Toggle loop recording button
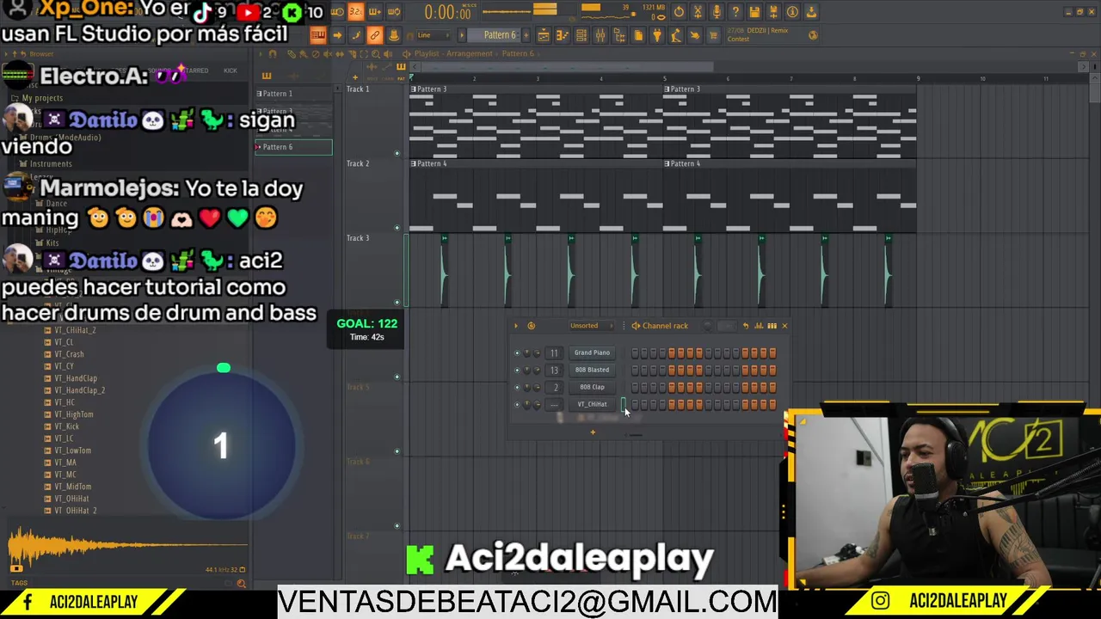 (394, 12)
